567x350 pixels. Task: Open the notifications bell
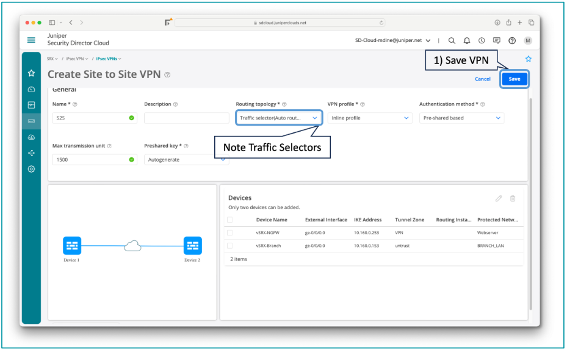tap(467, 41)
